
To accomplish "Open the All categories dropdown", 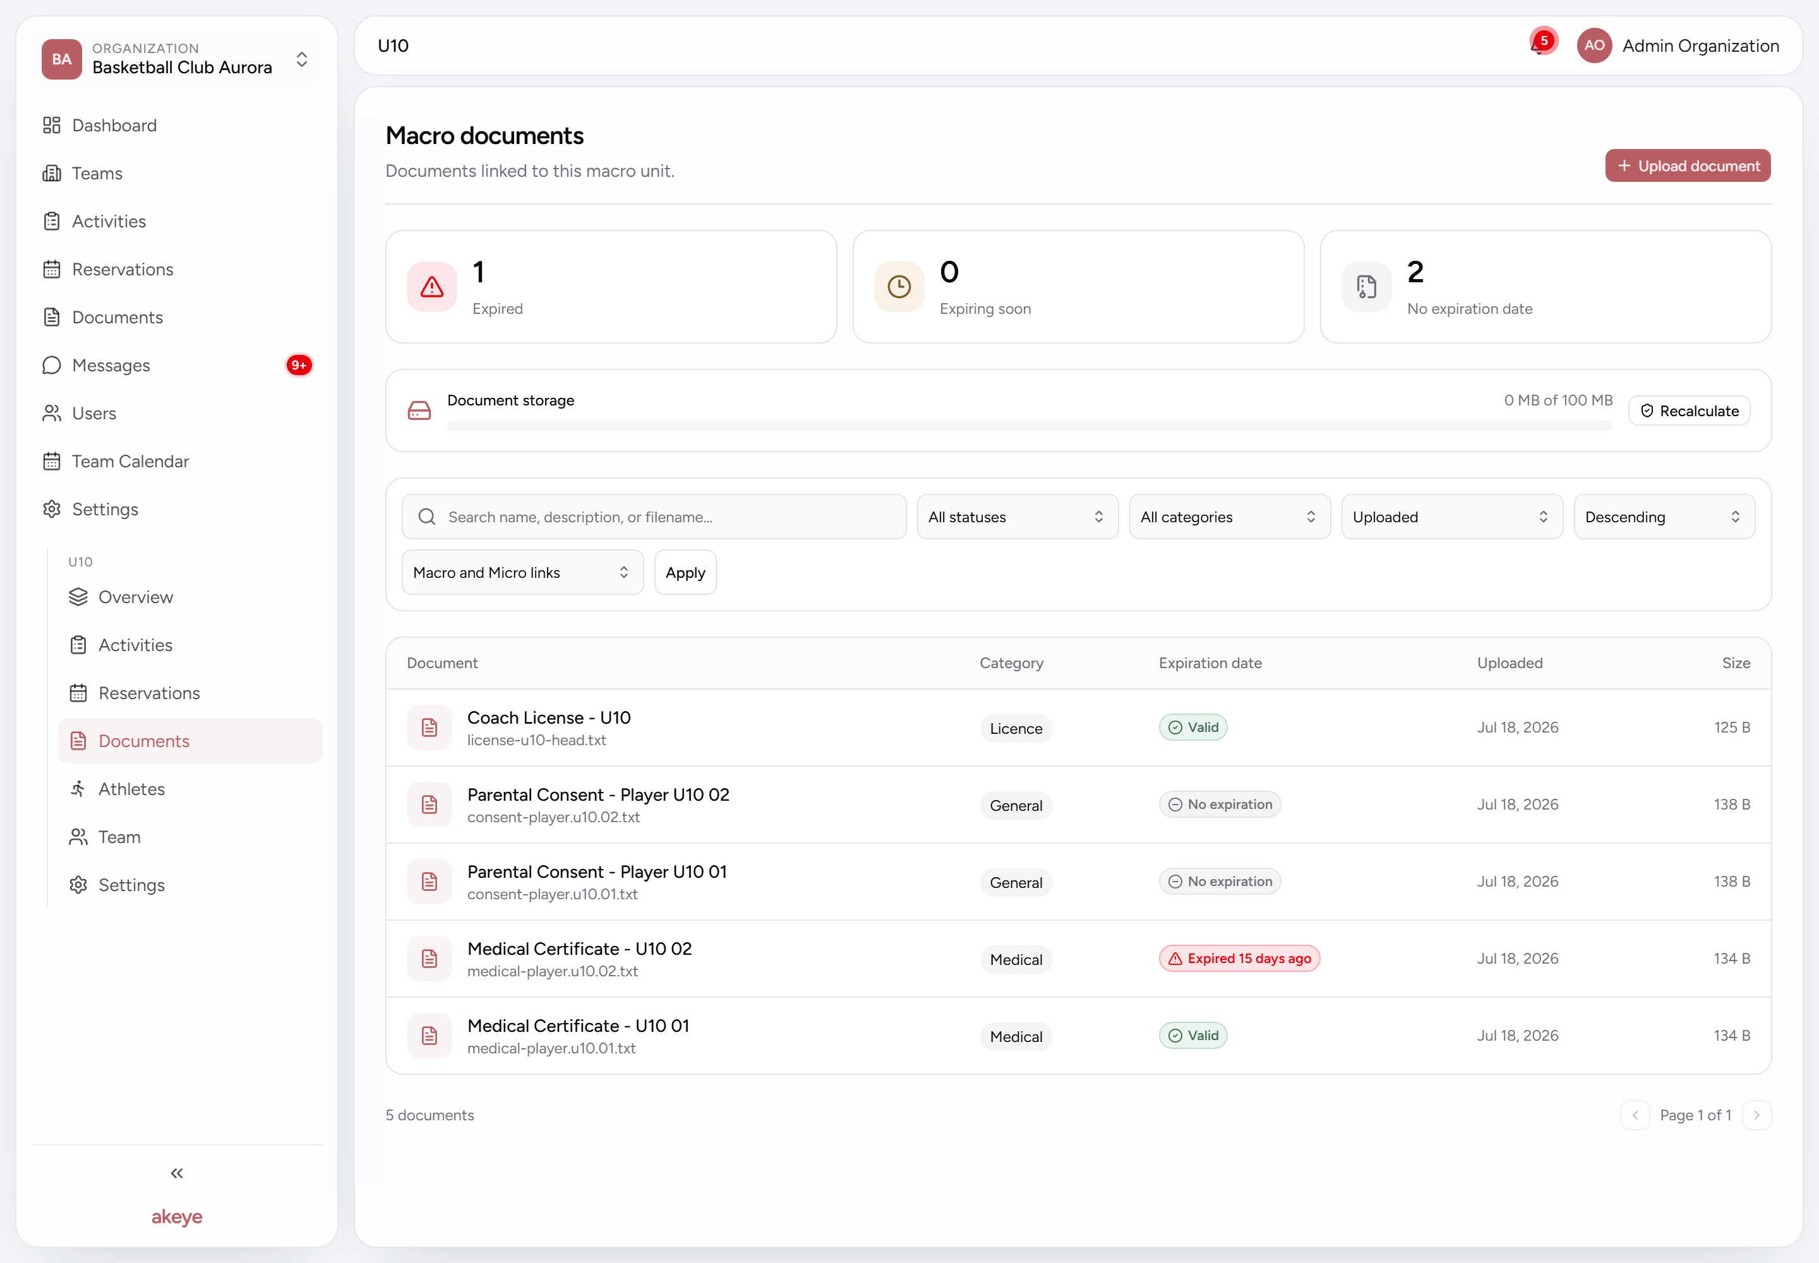I will click(1229, 517).
